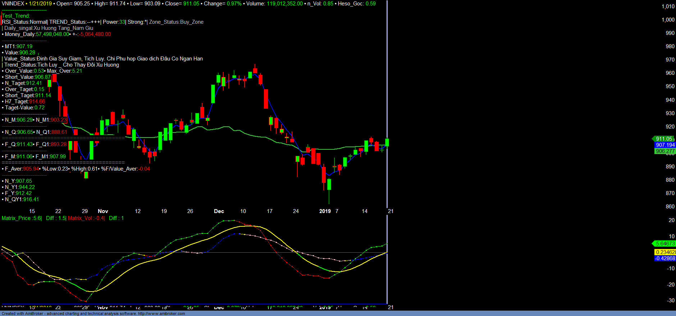Viewport: 676px width, 316px height.
Task: Click the yellow 0.234628 indicator value tag
Action: click(x=665, y=252)
